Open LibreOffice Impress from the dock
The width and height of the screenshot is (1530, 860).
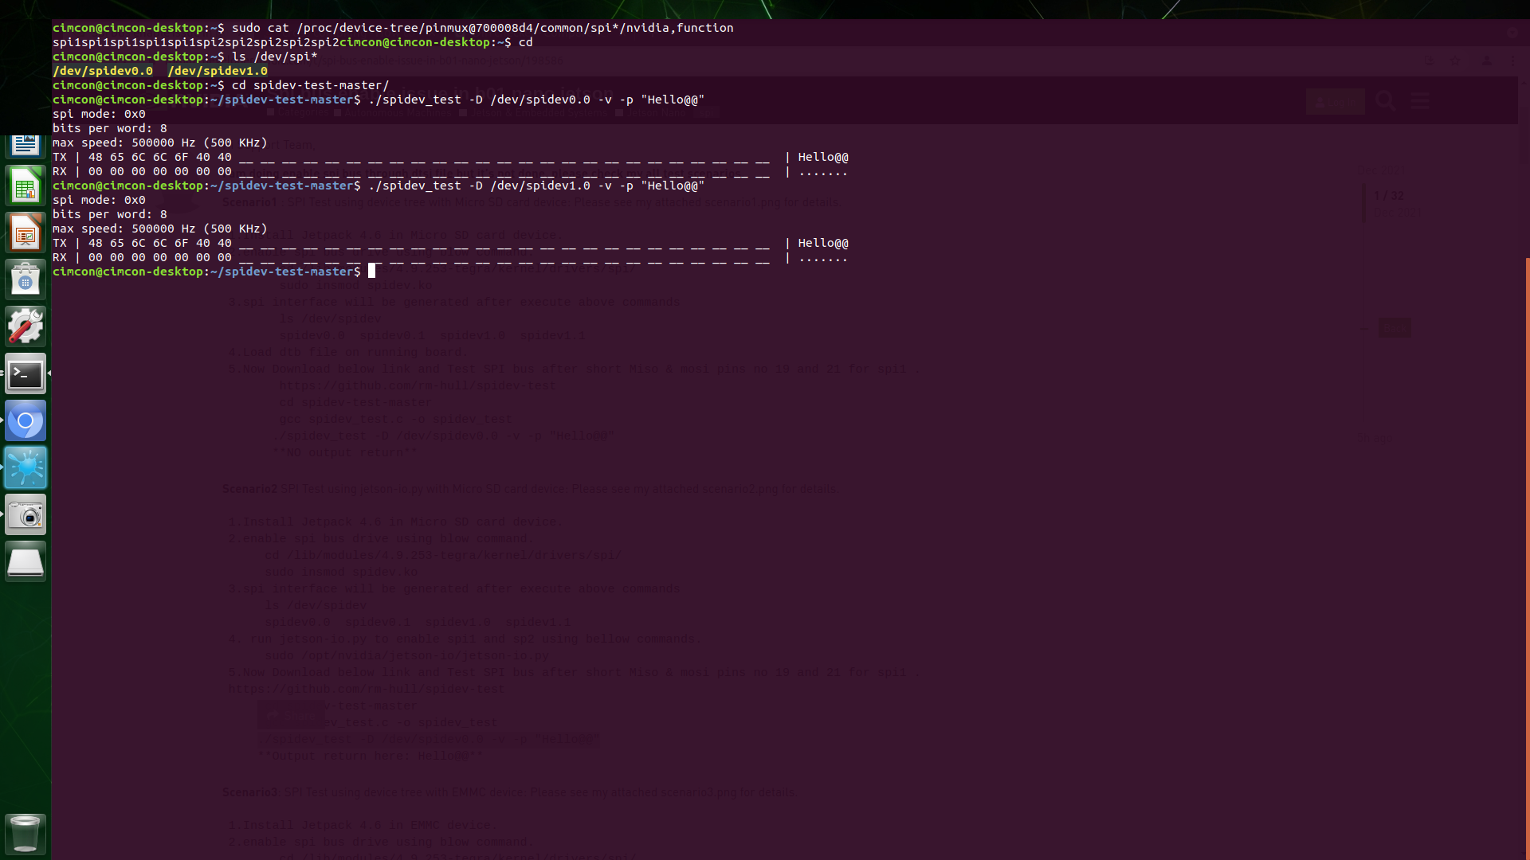pyautogui.click(x=25, y=233)
